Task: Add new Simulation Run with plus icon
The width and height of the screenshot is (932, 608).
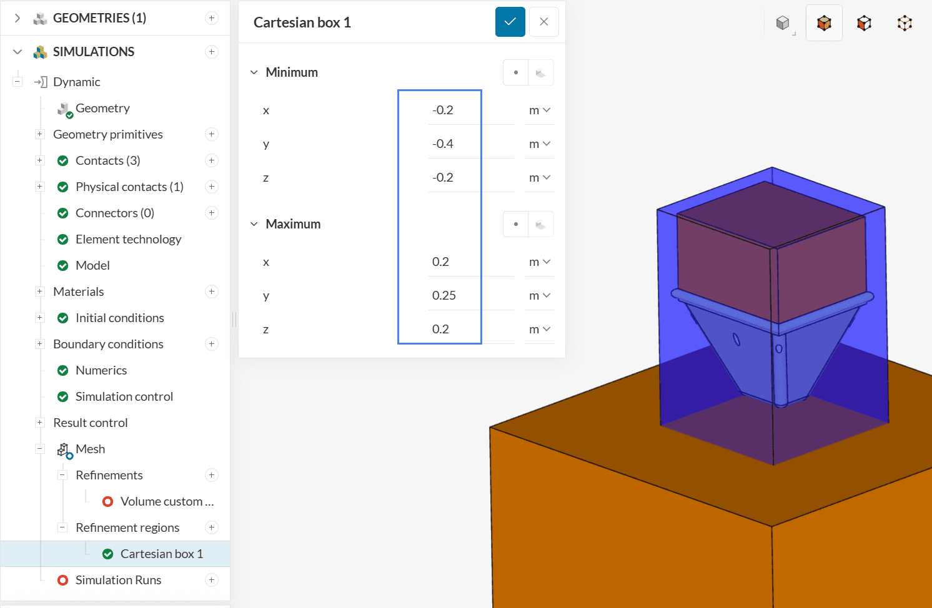Action: tap(212, 580)
